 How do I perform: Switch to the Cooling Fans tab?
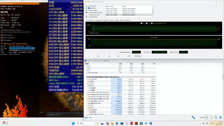pyautogui.click(x=98, y=20)
